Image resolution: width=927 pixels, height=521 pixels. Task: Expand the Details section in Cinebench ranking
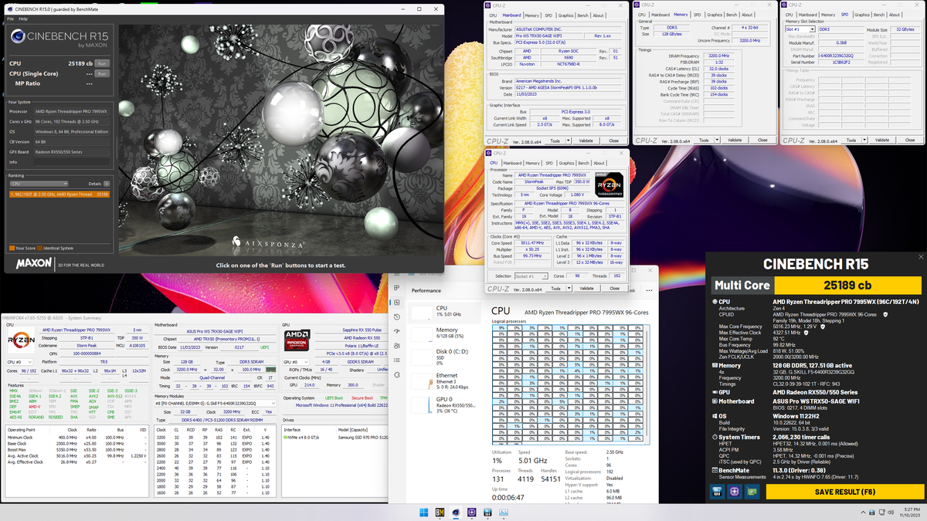pos(107,184)
